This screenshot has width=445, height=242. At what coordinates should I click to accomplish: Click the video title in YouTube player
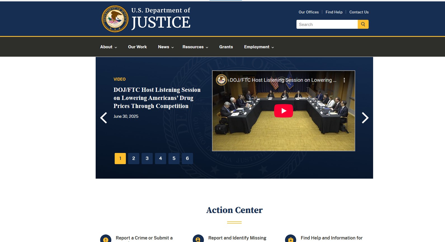click(x=283, y=80)
